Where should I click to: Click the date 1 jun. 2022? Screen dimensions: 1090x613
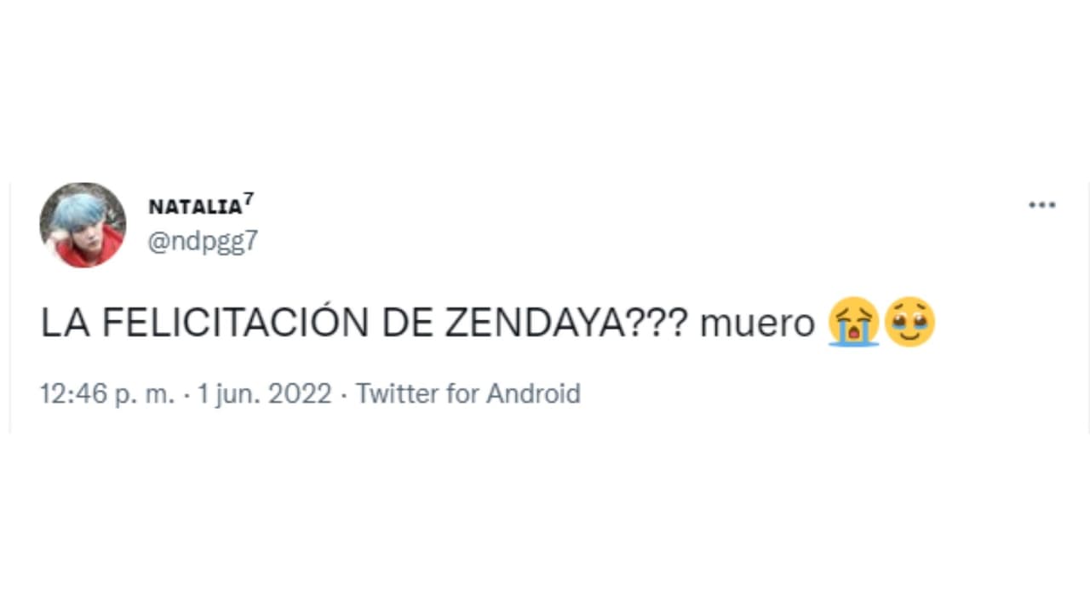tap(264, 393)
